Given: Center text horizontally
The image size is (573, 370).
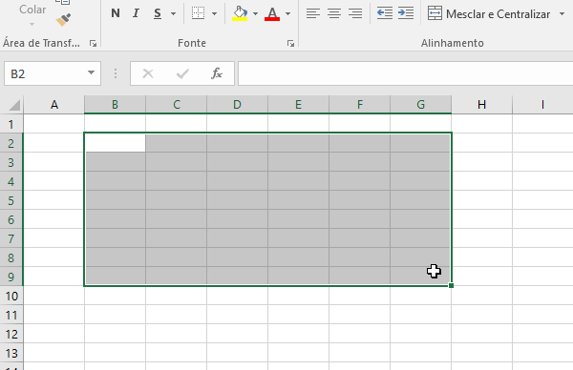Looking at the screenshot, I should 334,13.
